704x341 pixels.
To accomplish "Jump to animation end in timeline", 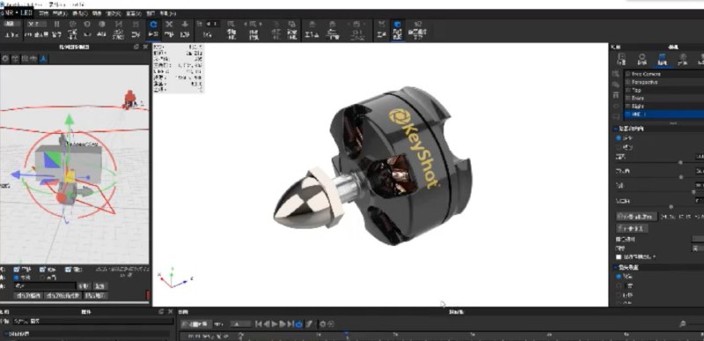I will pos(290,323).
